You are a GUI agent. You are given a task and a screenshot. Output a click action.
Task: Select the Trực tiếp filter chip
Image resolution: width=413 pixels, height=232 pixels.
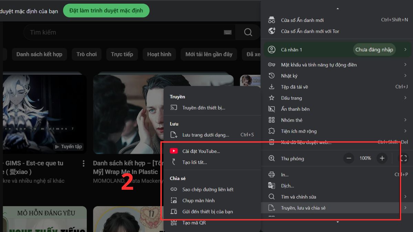(x=122, y=54)
